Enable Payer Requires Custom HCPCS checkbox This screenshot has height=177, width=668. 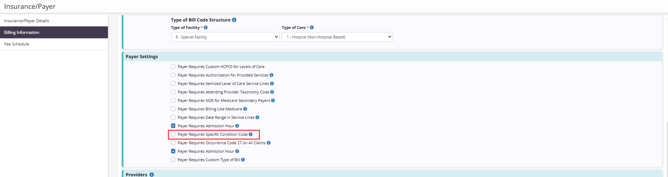[173, 67]
